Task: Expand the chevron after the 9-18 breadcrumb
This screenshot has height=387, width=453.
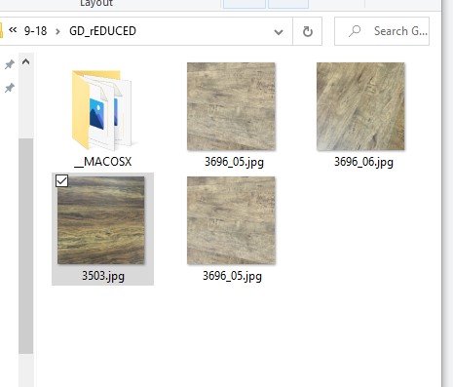Action: 57,31
